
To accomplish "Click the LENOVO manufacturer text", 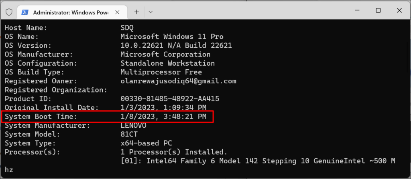I will 133,125.
